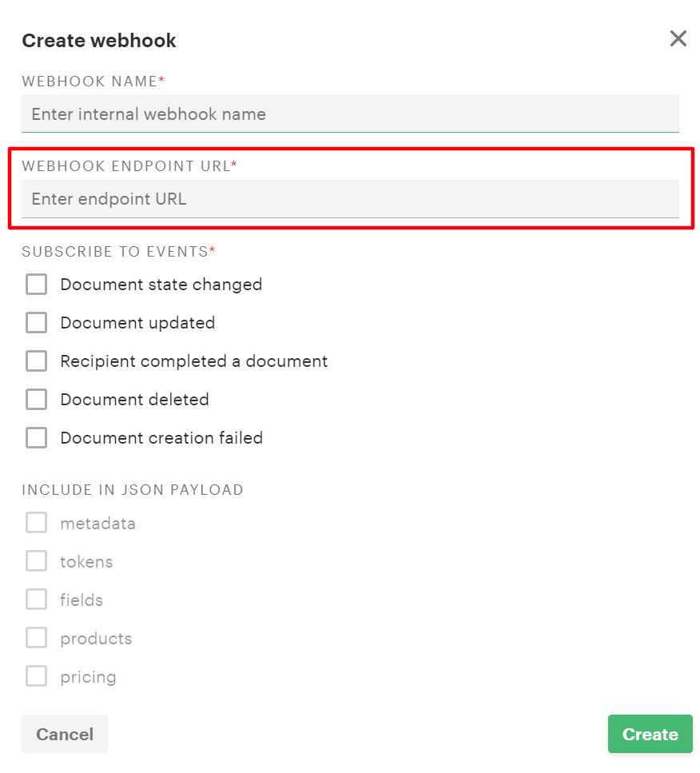Click the Document creation failed label
The width and height of the screenshot is (700, 773).
click(x=161, y=438)
